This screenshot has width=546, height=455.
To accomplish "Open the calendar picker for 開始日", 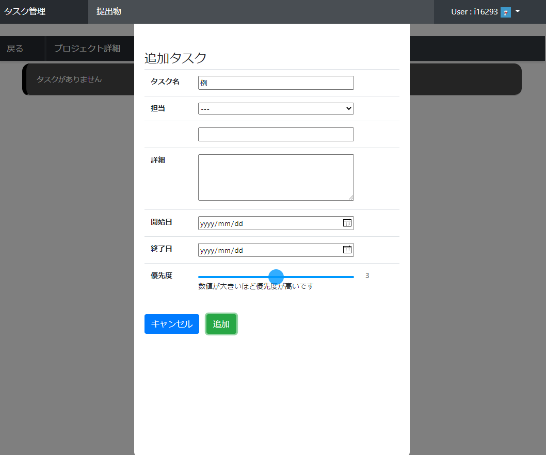I will (x=347, y=223).
